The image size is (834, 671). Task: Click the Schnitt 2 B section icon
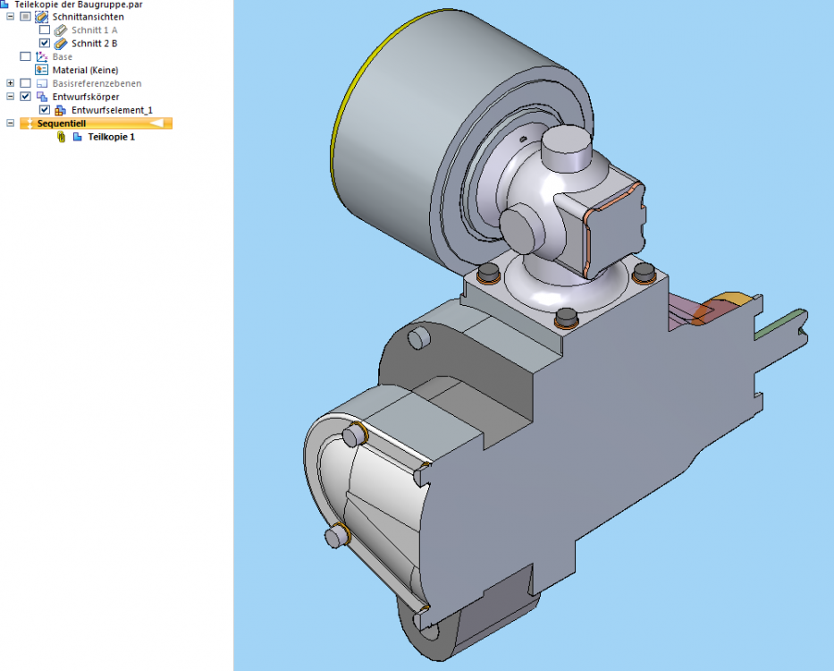60,43
